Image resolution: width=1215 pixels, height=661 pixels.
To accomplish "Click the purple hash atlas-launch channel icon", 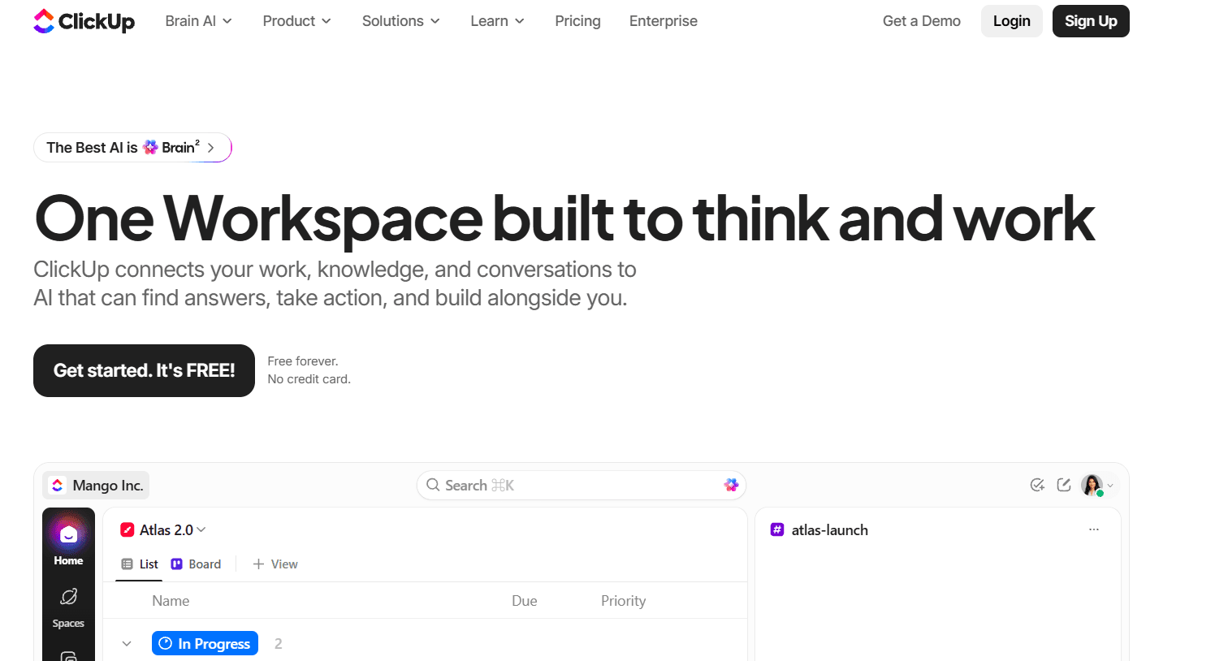I will coord(777,529).
